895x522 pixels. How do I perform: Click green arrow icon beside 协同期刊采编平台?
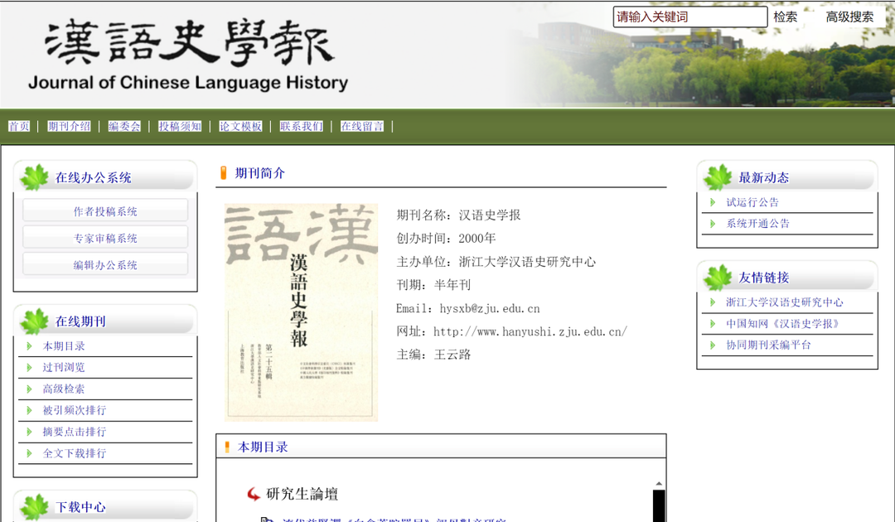click(713, 346)
